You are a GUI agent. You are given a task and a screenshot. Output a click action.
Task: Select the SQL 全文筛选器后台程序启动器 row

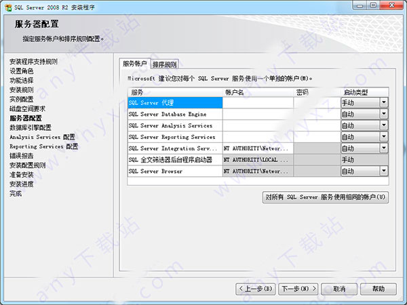click(175, 160)
